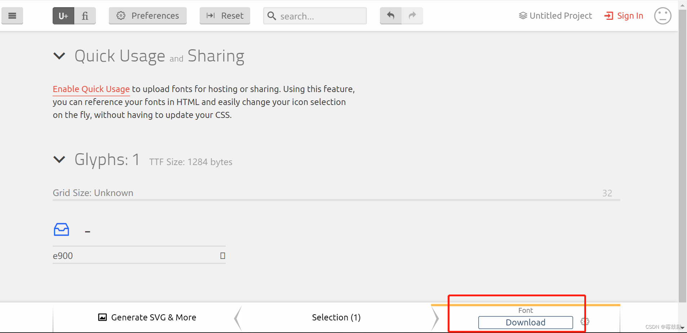The image size is (687, 333).
Task: Click the "TTF Size: 1284 bytes" text
Action: [191, 162]
